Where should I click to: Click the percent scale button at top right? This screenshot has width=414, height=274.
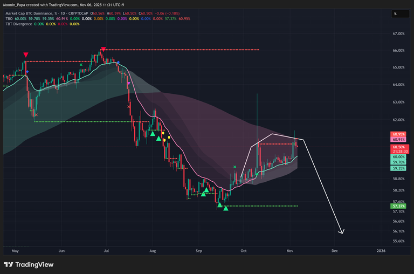point(395,14)
